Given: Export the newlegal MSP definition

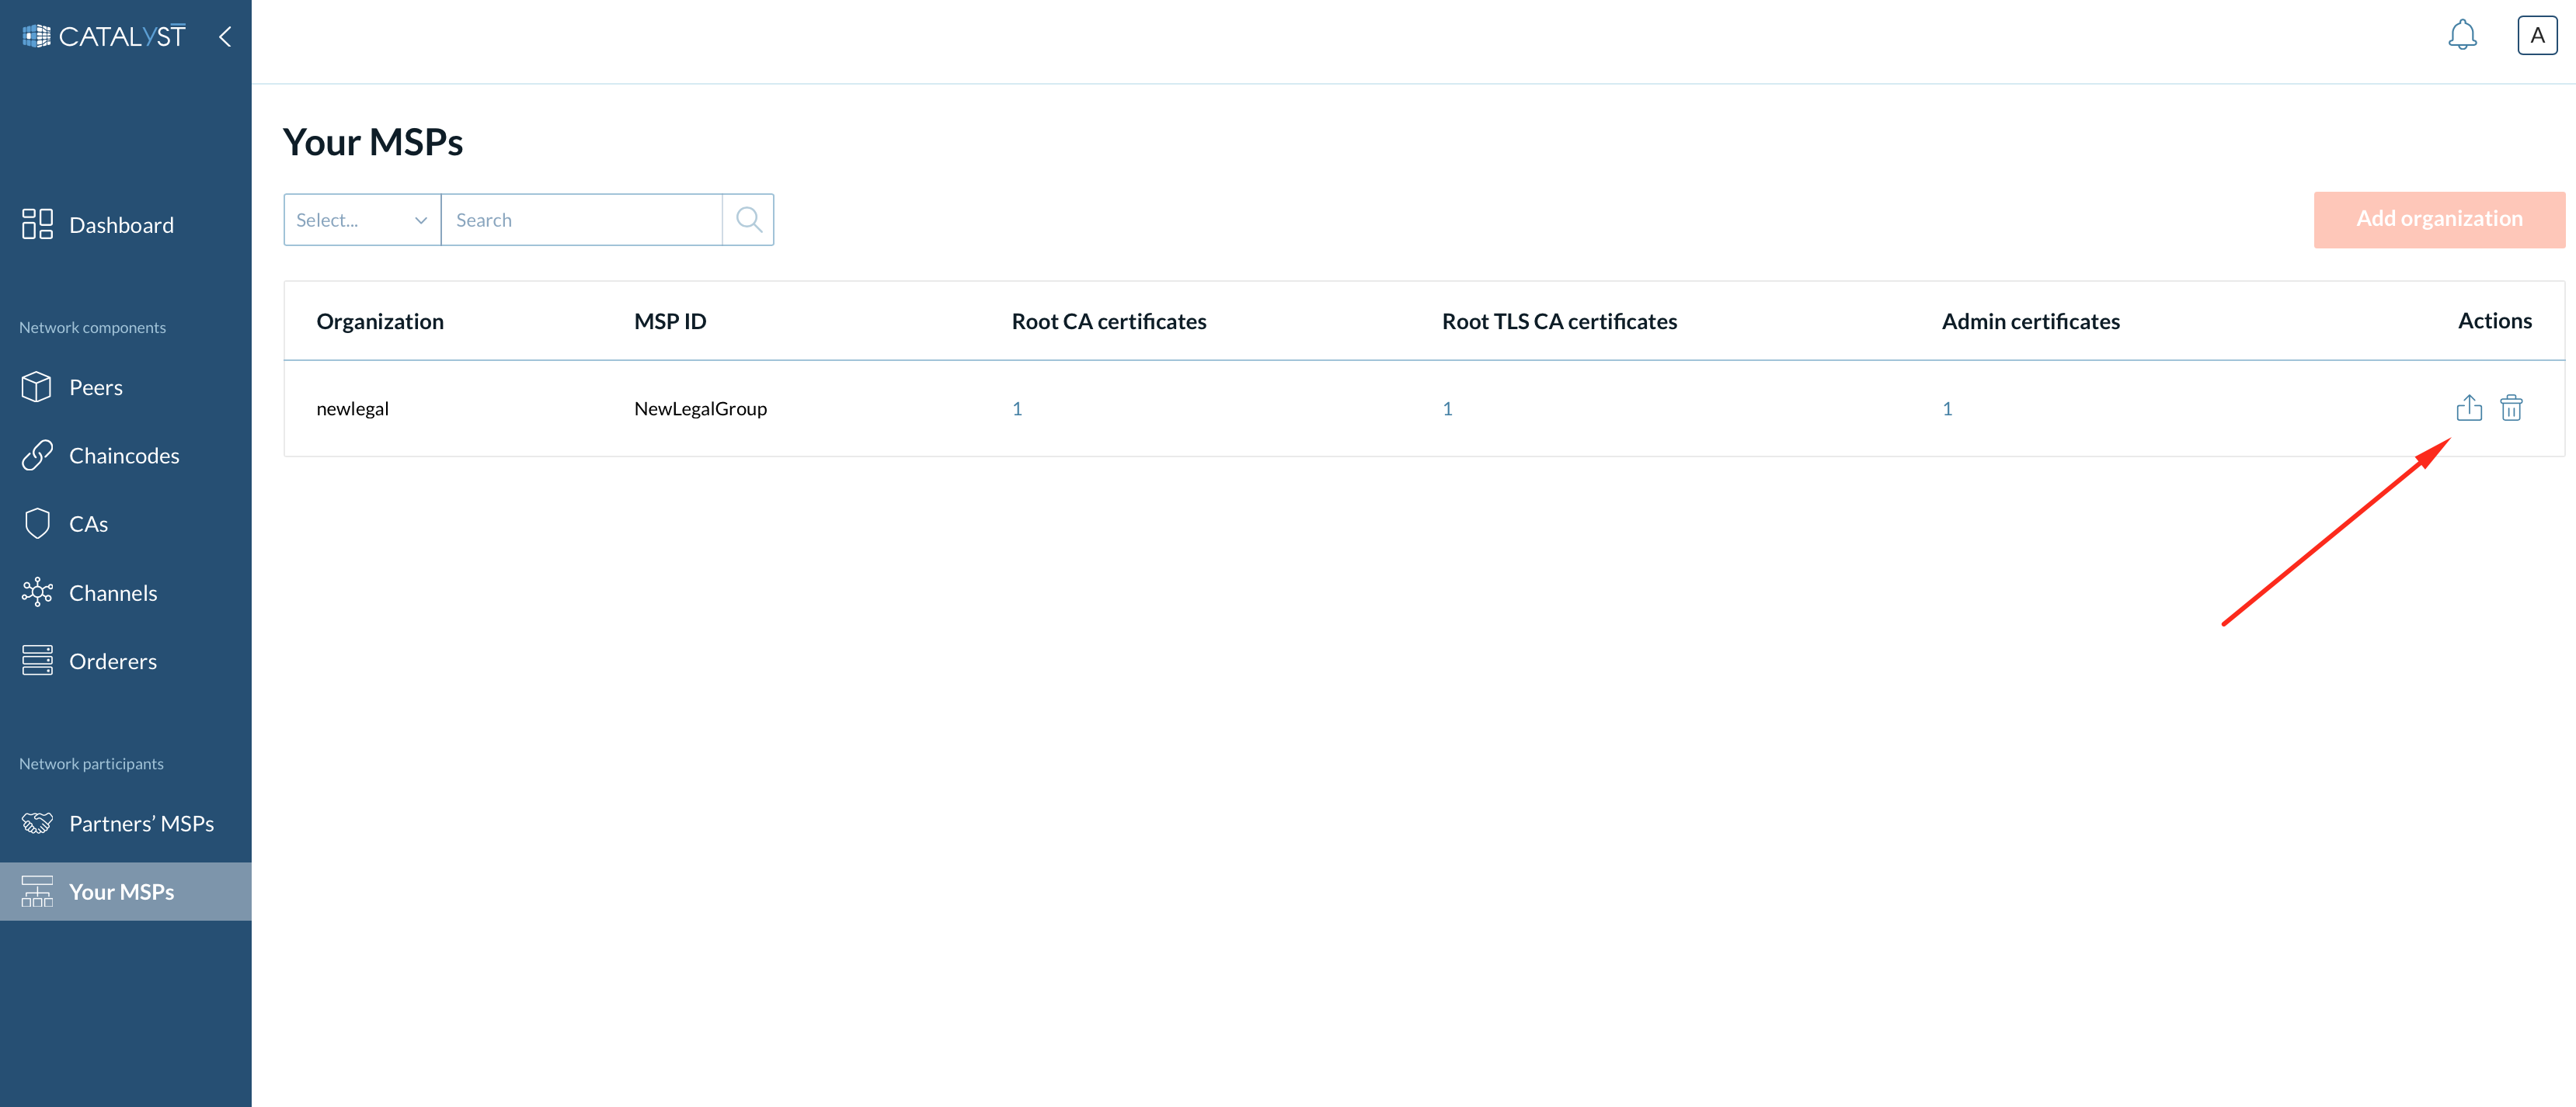Looking at the screenshot, I should coord(2469,408).
